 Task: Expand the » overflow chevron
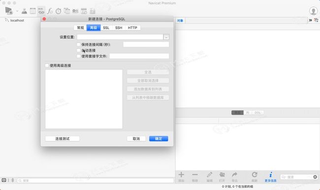pos(311,20)
